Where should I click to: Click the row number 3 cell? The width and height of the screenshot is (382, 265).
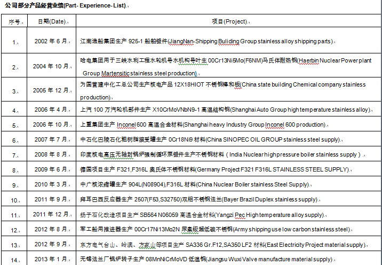click(15, 91)
